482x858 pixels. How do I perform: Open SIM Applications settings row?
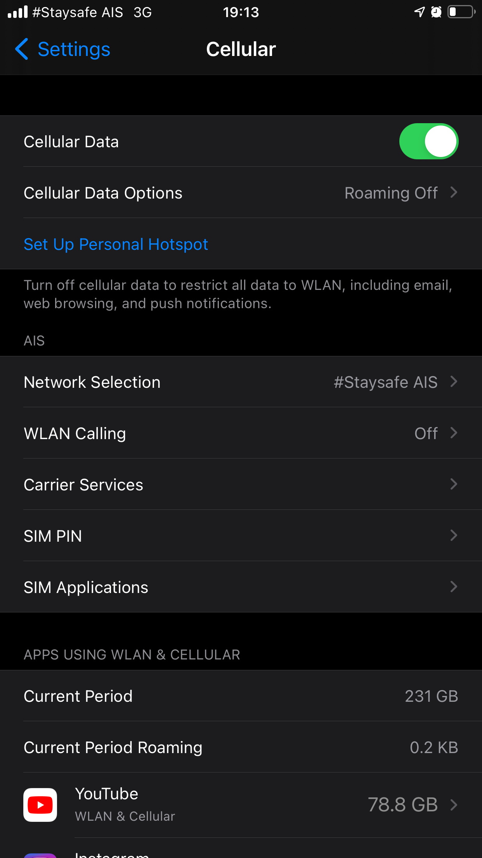pyautogui.click(x=241, y=587)
